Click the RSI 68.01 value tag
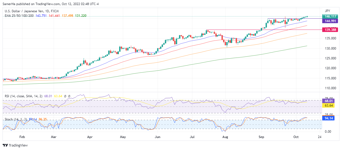Screen dimensions: 342x150 coord(328,101)
